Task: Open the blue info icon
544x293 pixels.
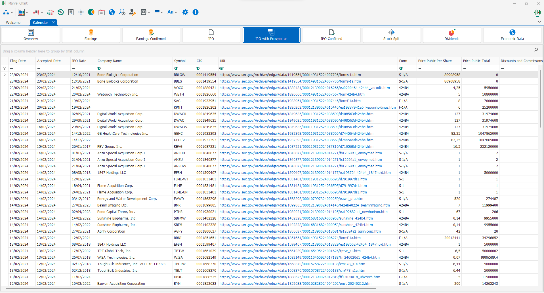Action: click(196, 12)
